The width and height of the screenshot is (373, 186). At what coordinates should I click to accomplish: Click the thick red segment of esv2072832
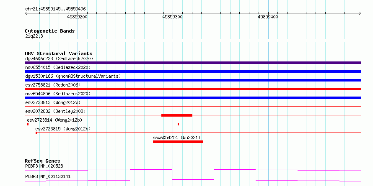tap(177, 115)
